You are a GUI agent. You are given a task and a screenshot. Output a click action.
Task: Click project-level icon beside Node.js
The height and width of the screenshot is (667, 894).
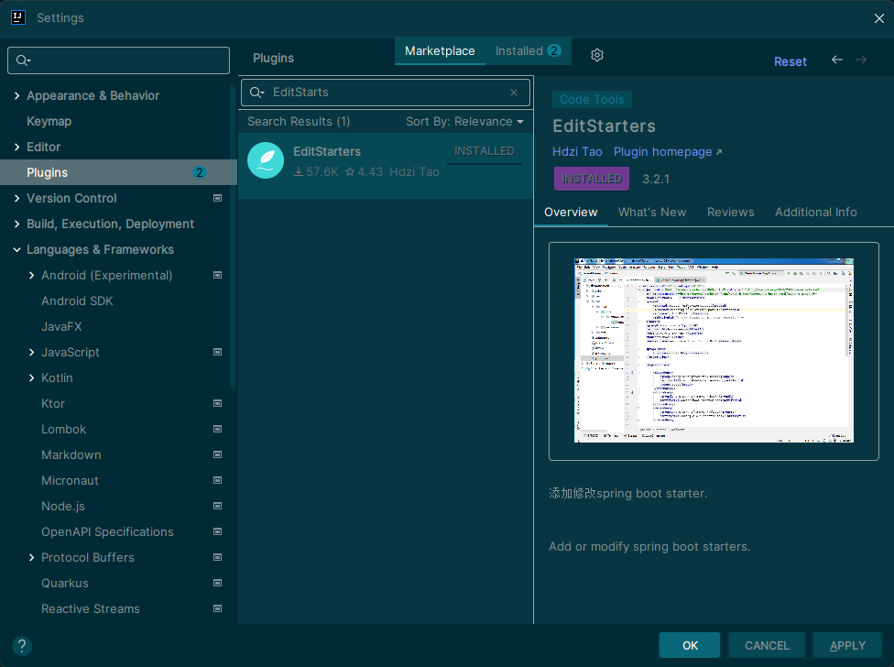tap(217, 506)
